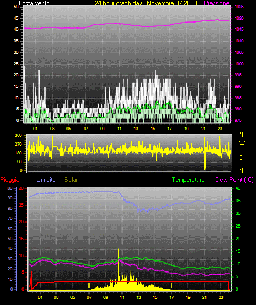Click 360 on the wind direction axis
Viewport: 256px width, 305px height.
[18, 136]
